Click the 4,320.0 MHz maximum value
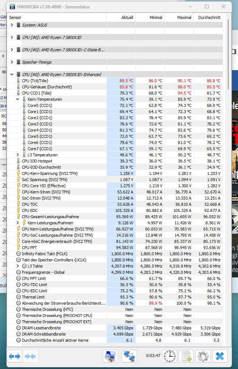 (x=180, y=272)
